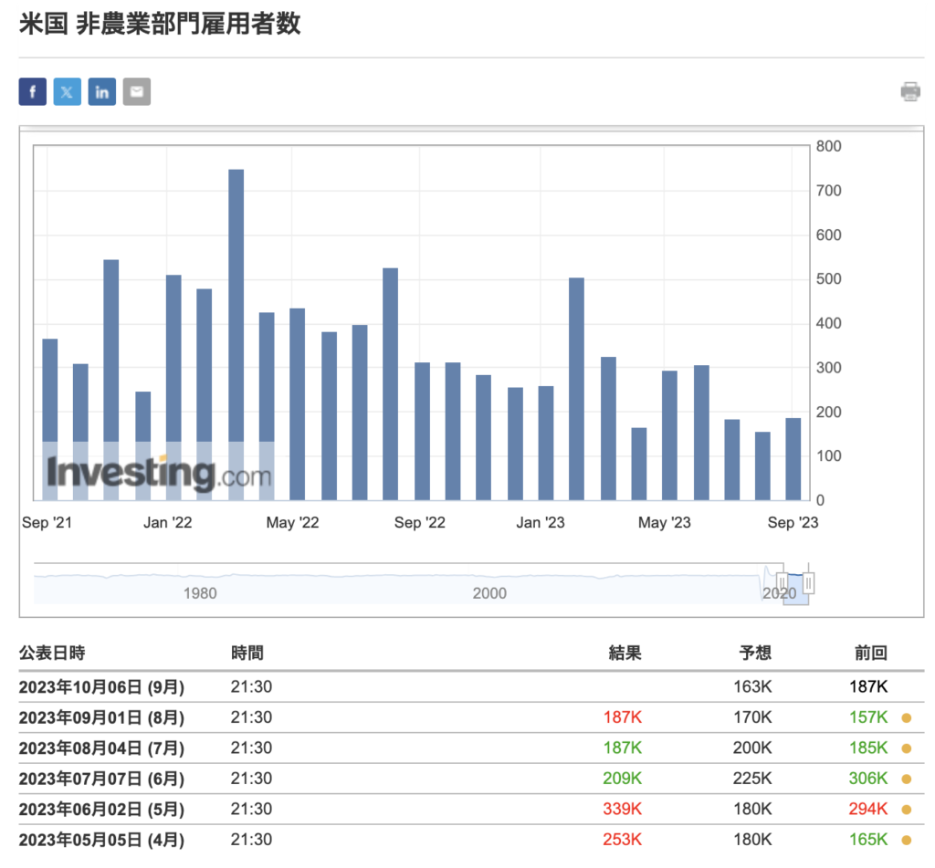Click the red result value 339K
935x868 pixels.
pyautogui.click(x=622, y=809)
